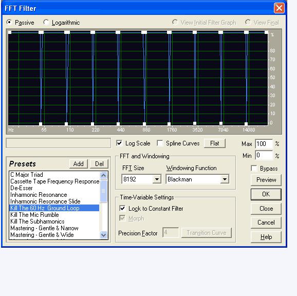
Task: Select Mastering - Gentle & Wide preset
Action: [x=54, y=235]
